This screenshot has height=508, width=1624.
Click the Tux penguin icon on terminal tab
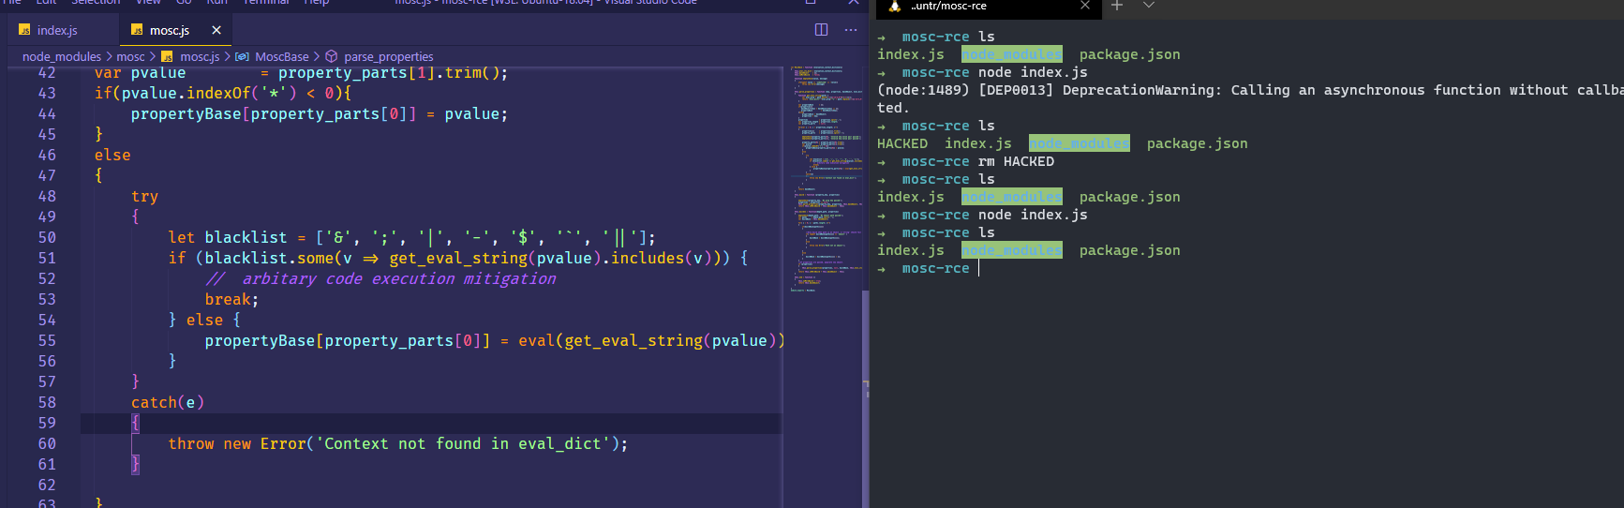tap(894, 7)
